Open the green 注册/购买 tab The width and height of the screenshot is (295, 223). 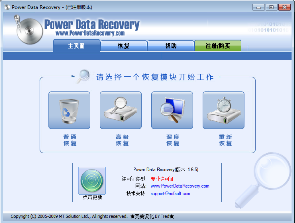pos(218,46)
